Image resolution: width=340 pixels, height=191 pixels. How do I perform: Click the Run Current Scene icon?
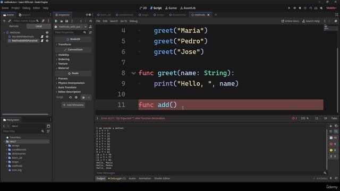(310, 8)
